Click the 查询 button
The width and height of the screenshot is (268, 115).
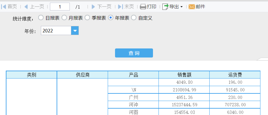coord(134,53)
